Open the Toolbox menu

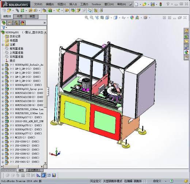point(96,4)
